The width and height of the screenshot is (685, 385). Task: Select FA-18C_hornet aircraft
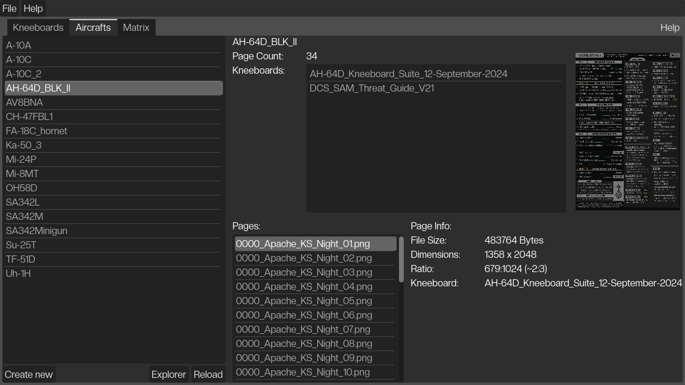[x=36, y=131]
